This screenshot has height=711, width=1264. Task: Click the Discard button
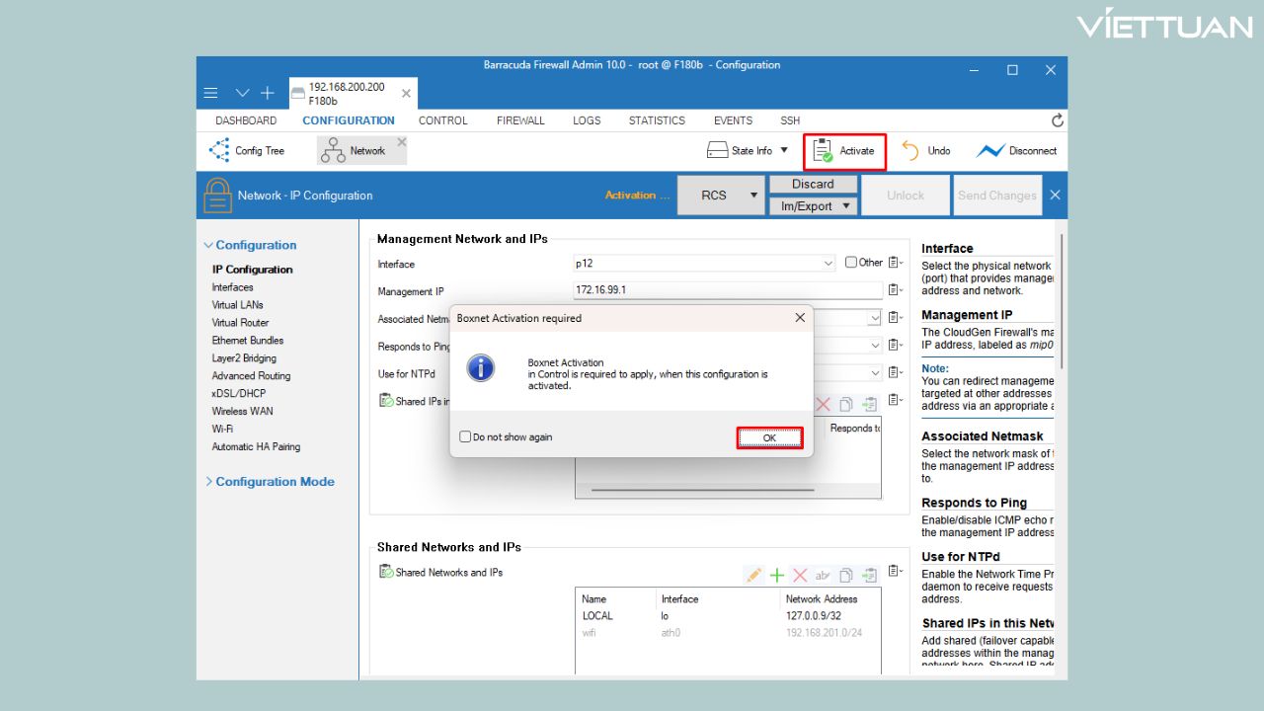point(813,185)
